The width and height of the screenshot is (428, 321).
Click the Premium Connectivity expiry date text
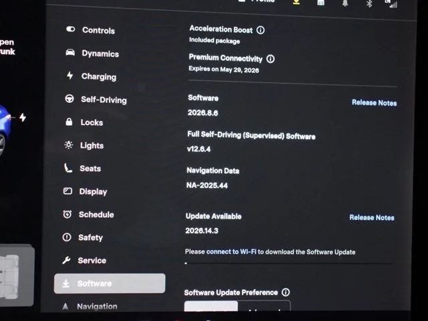point(224,70)
